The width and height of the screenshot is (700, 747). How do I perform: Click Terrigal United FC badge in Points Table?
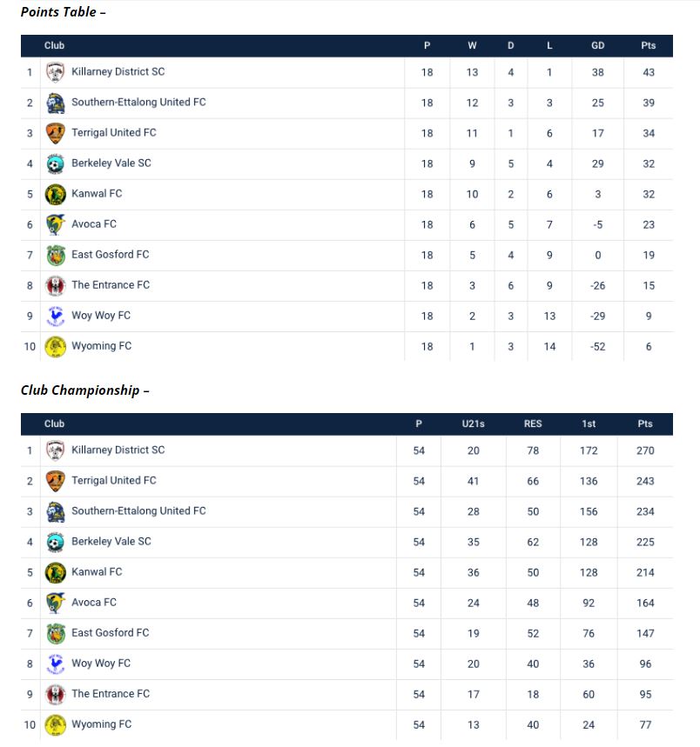coord(56,133)
